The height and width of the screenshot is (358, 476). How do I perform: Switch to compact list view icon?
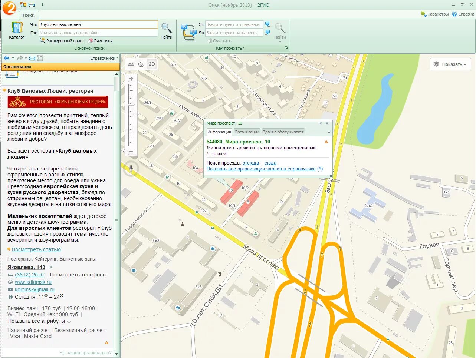click(32, 58)
